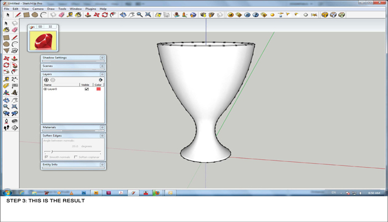Click the Zoom magnifier tool in top toolbar
The height and width of the screenshot is (222, 388).
pyautogui.click(x=139, y=15)
